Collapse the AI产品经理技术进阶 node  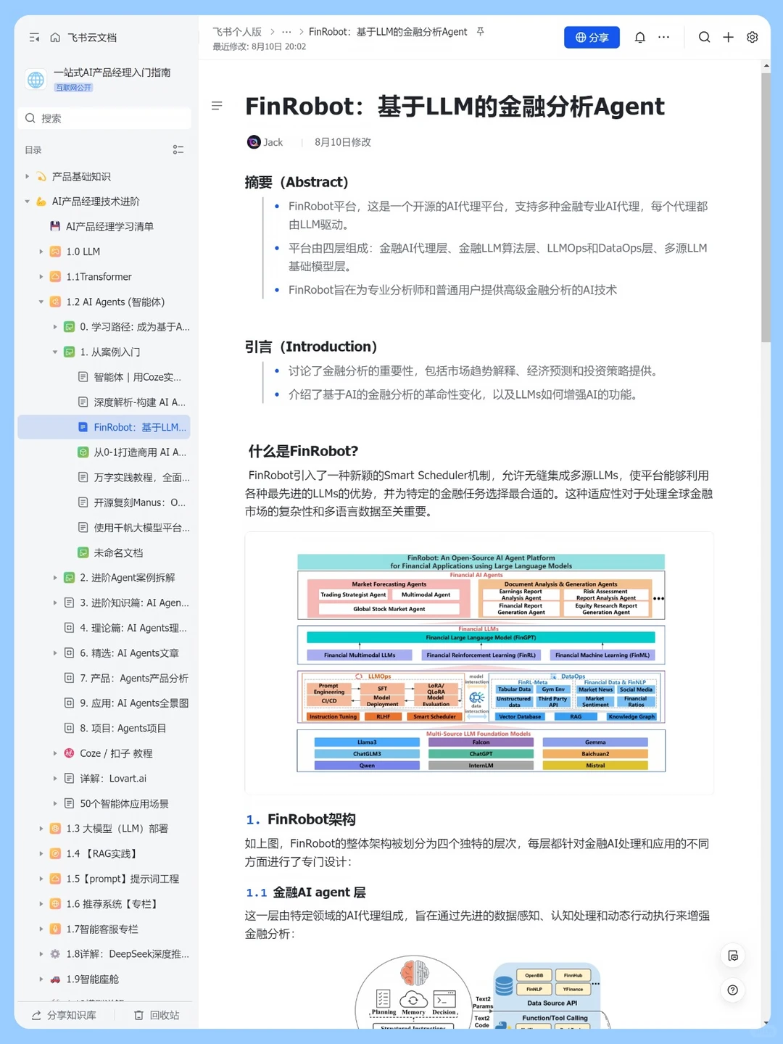[28, 202]
